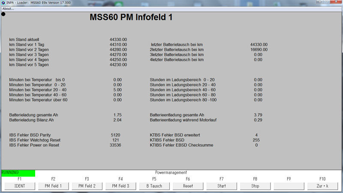This screenshot has height=193, width=343.
Task: Select 'IBS Fehler Power on Reset' label
Action: pos(34,145)
